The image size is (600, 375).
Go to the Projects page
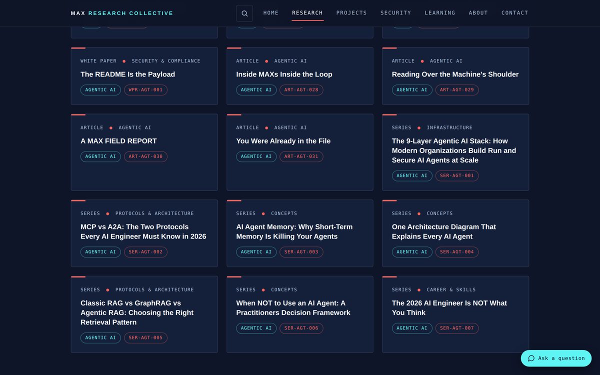click(351, 13)
